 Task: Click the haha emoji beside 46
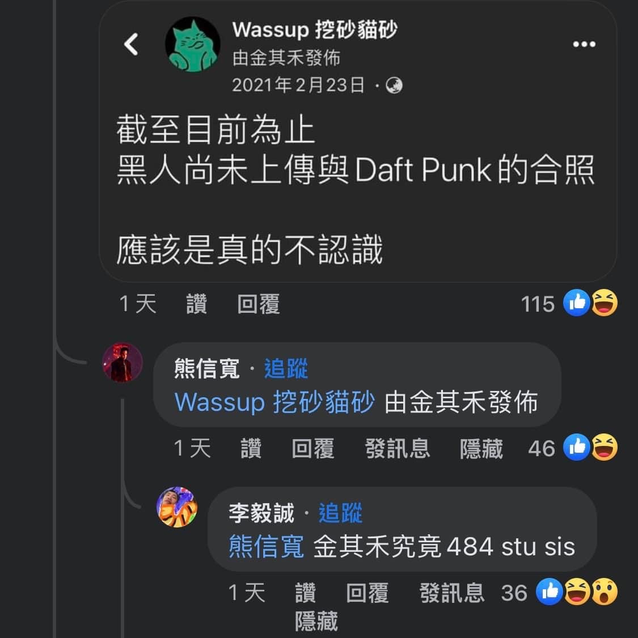(604, 447)
